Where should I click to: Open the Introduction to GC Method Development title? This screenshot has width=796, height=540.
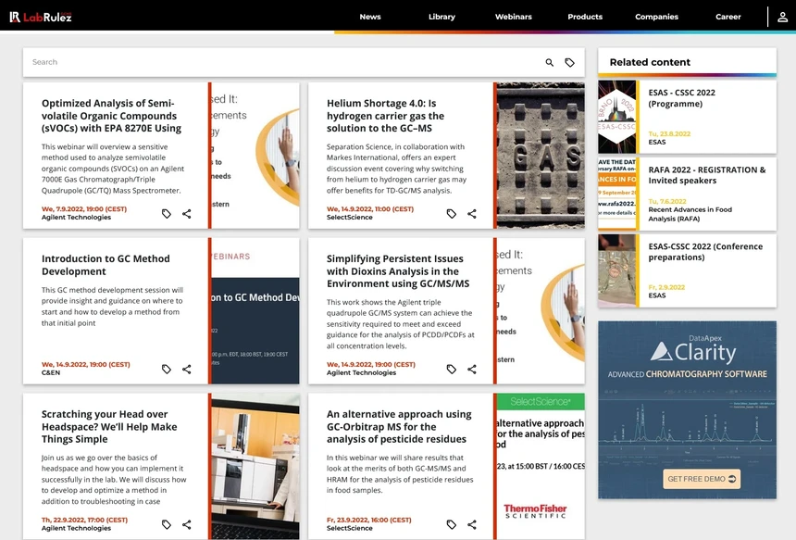[x=106, y=265]
